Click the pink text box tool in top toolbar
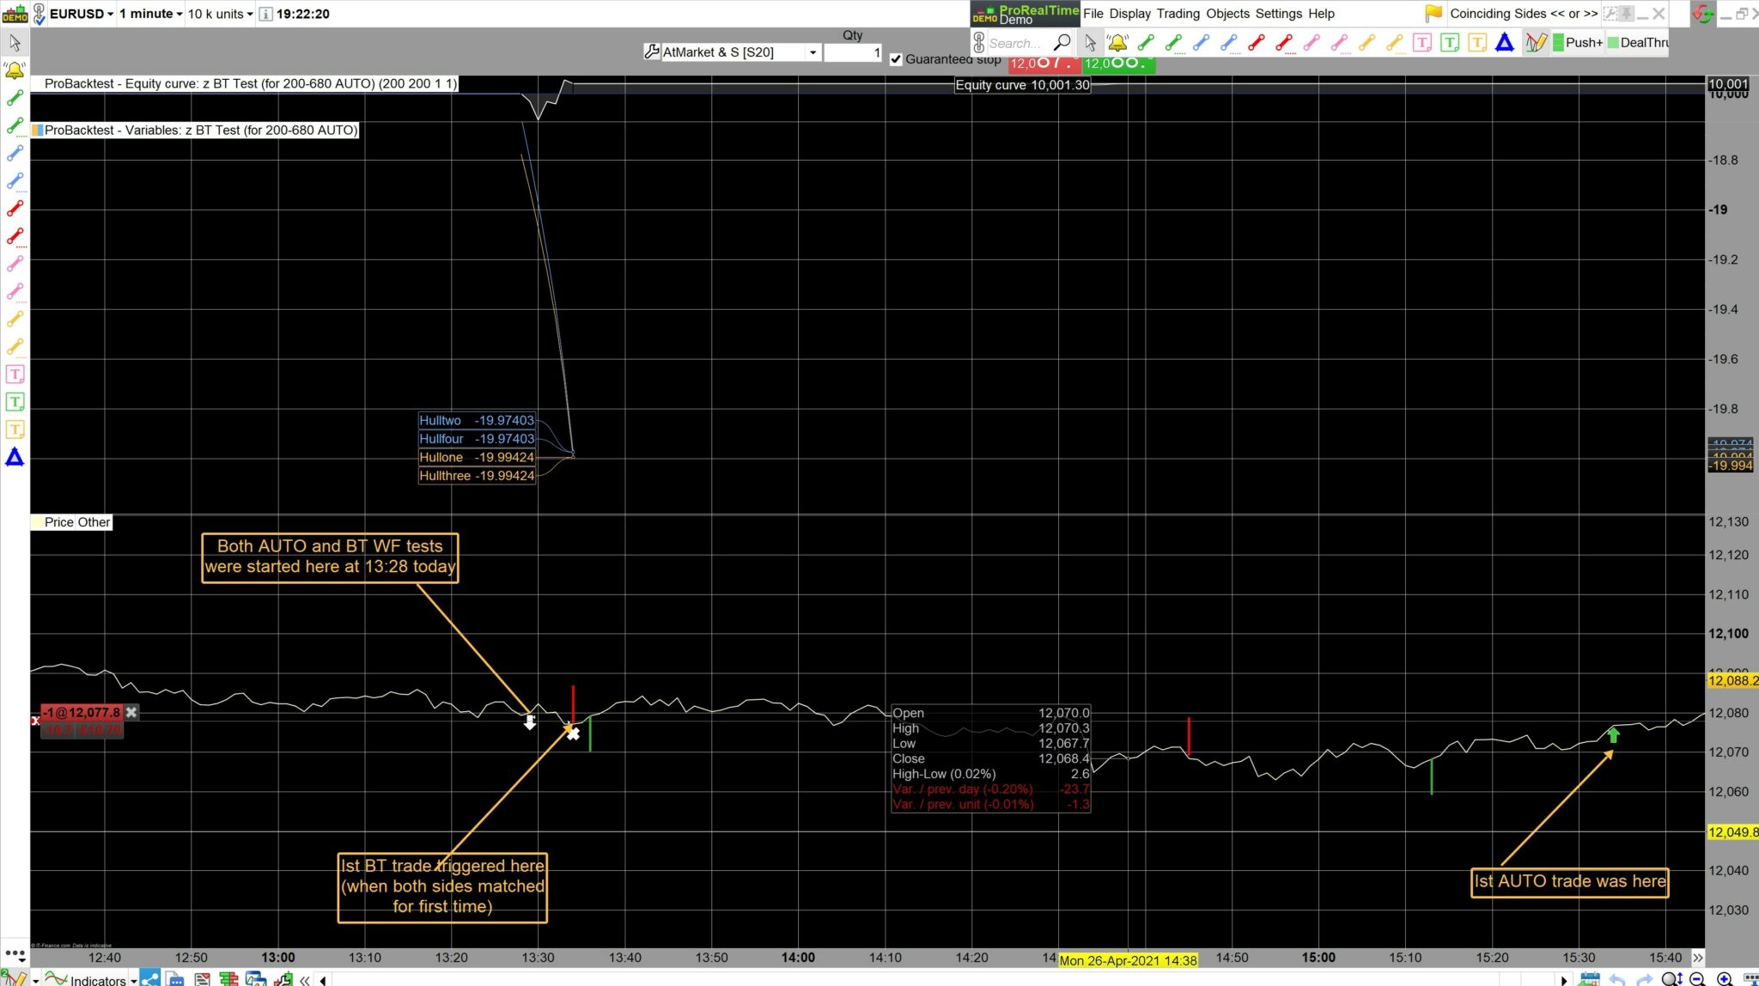1759x986 pixels. (x=1421, y=42)
